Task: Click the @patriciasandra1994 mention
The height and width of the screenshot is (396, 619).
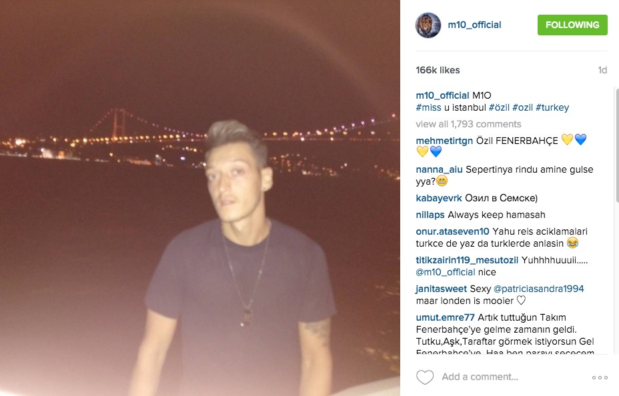Action: pos(538,289)
